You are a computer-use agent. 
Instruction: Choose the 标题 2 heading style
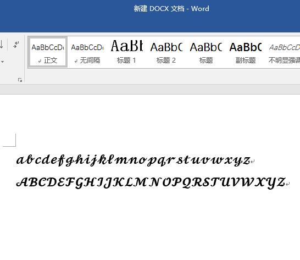[x=166, y=52]
